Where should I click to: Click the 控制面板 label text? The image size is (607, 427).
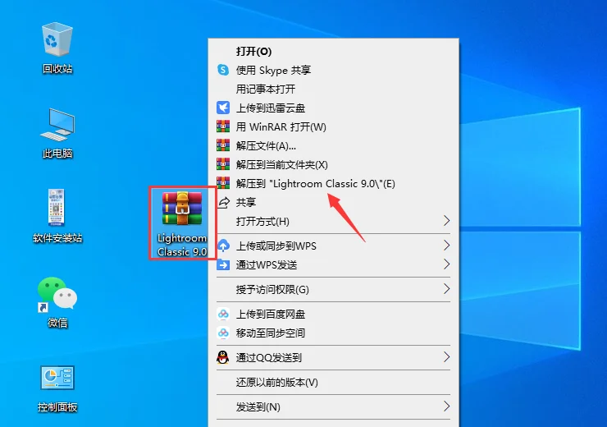pos(57,406)
